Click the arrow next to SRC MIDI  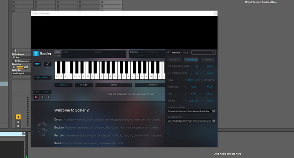point(50,92)
